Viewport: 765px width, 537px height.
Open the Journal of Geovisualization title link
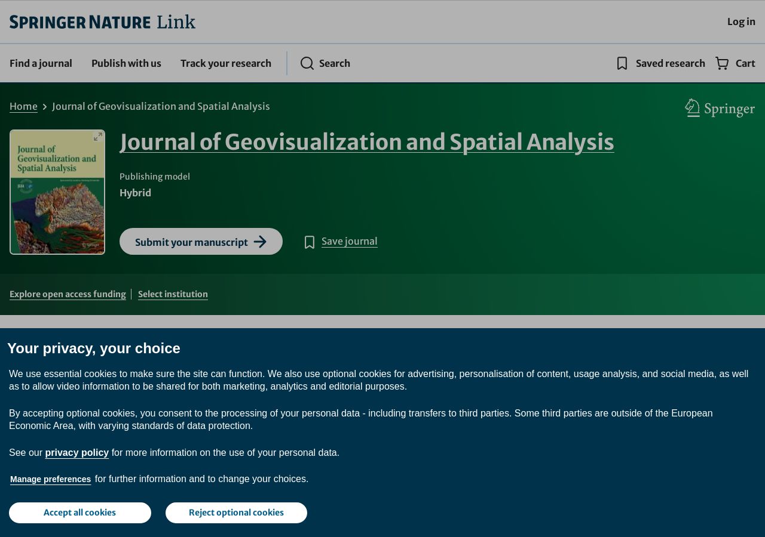coord(367,142)
